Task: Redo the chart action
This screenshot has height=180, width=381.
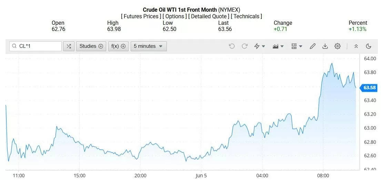Action: 244,46
